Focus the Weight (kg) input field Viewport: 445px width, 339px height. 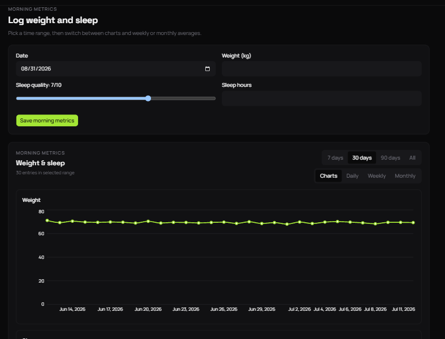(x=322, y=69)
